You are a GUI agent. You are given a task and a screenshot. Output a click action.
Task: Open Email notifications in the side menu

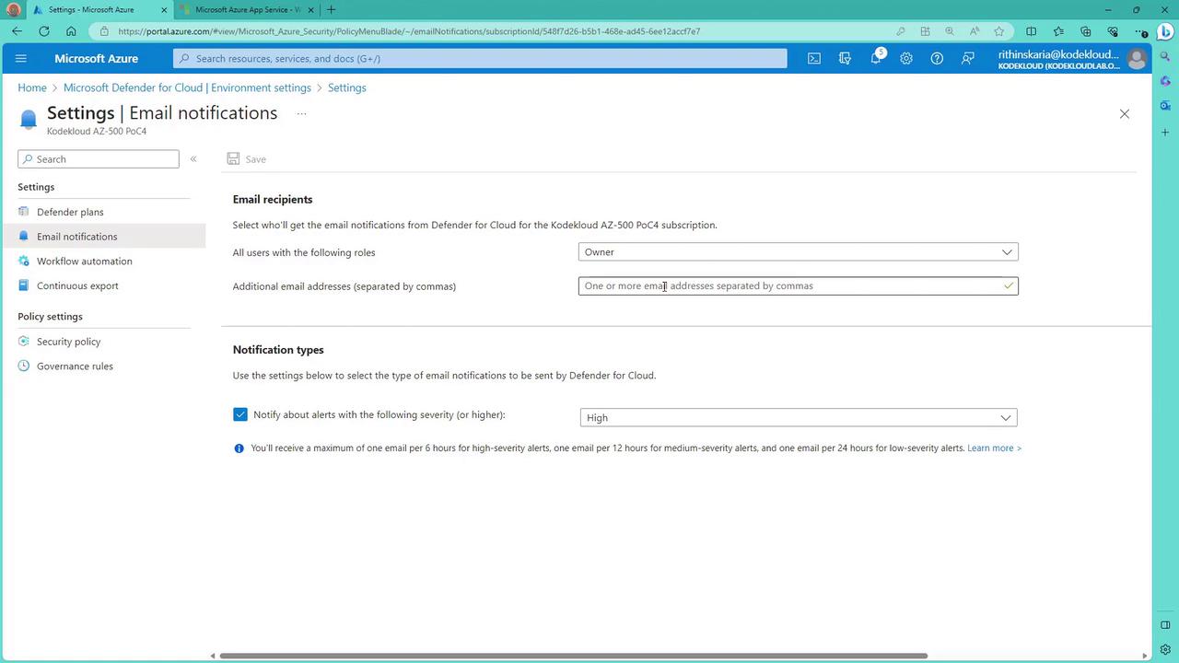click(76, 237)
